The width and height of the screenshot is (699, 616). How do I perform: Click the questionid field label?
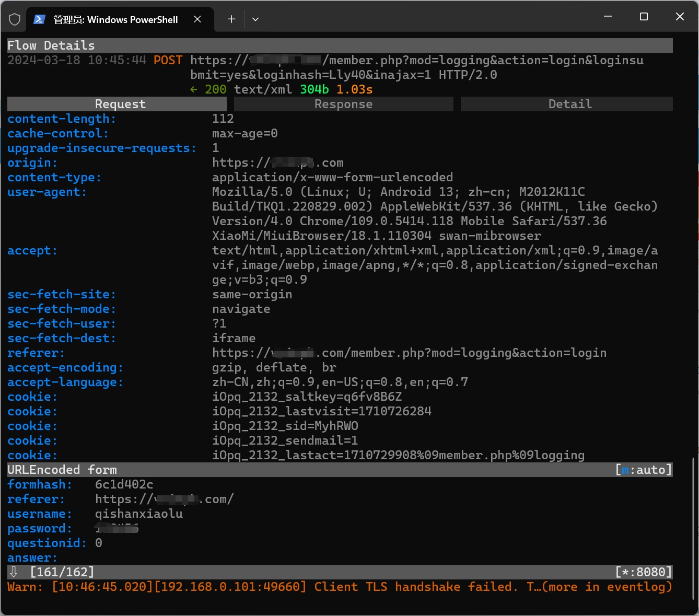47,543
